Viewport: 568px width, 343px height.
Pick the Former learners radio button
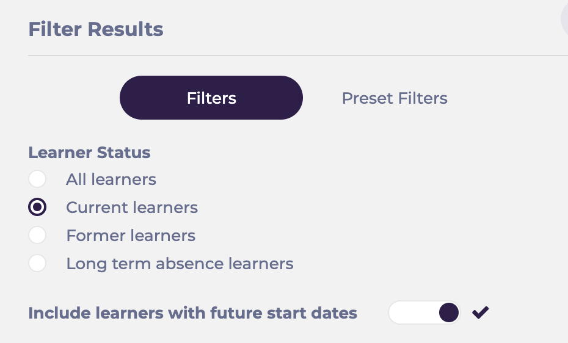coord(37,236)
